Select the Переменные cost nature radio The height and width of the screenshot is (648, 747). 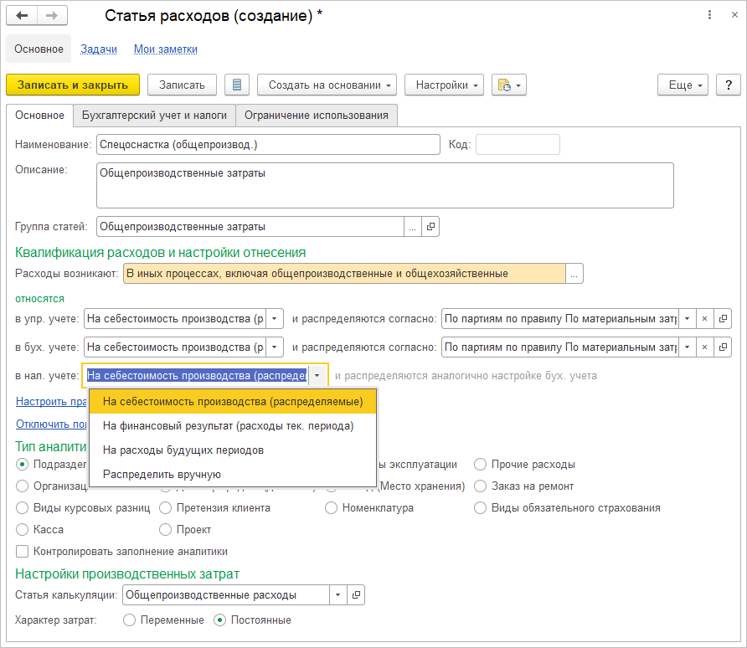129,620
